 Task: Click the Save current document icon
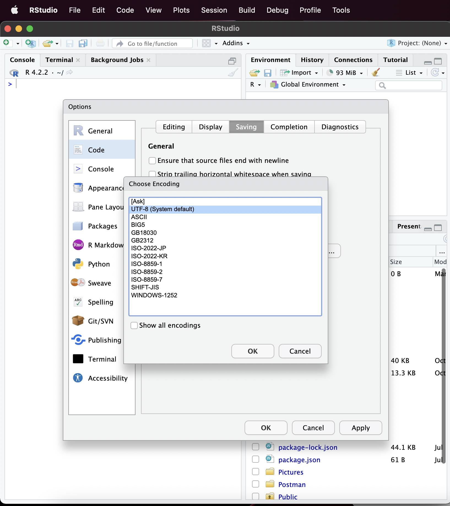(69, 44)
